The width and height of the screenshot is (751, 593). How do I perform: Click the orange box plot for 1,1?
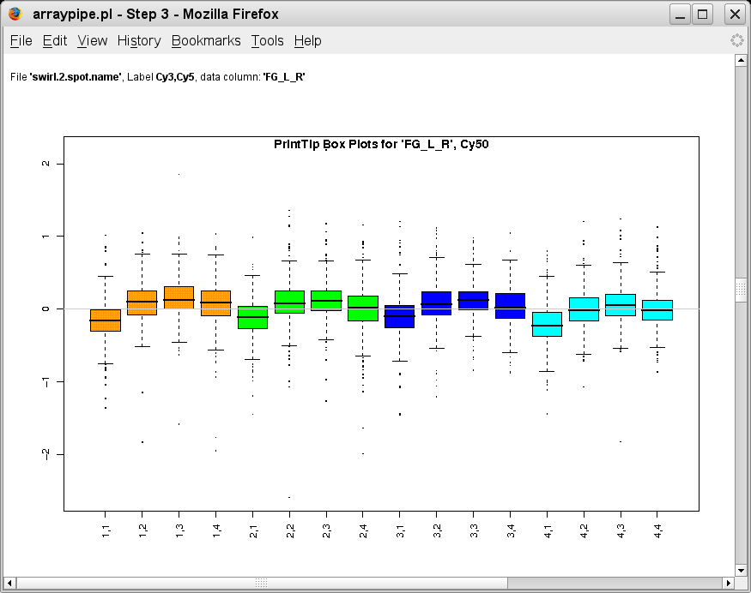[106, 320]
